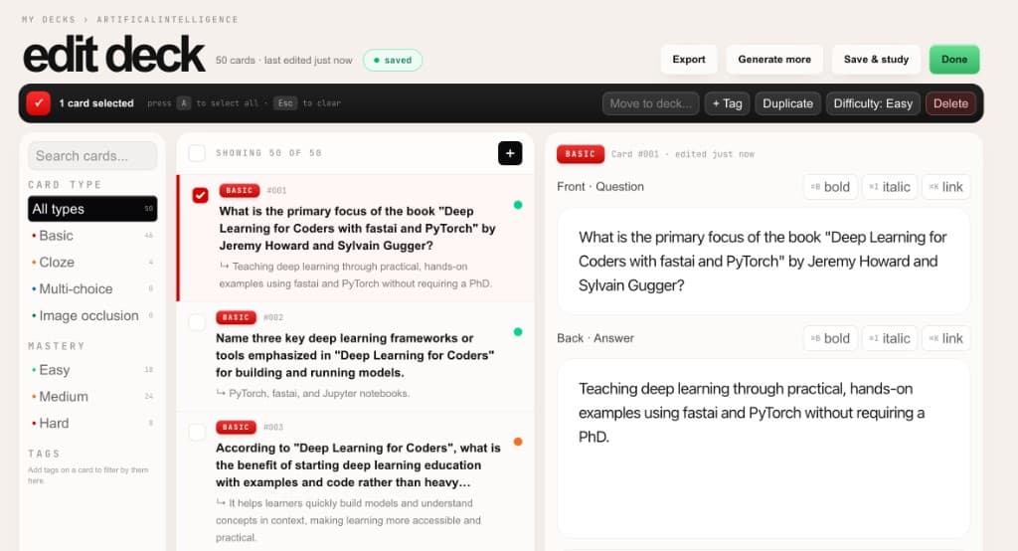Click 'PyTorch, fastai, and Jupyter notebooks.' answer text
Viewport: 1018px width, 551px height.
(319, 393)
